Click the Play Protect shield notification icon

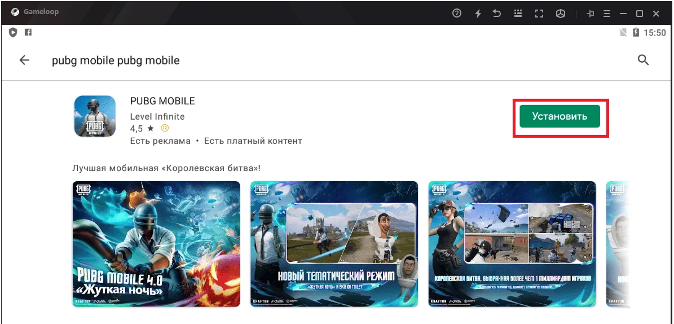tap(14, 33)
